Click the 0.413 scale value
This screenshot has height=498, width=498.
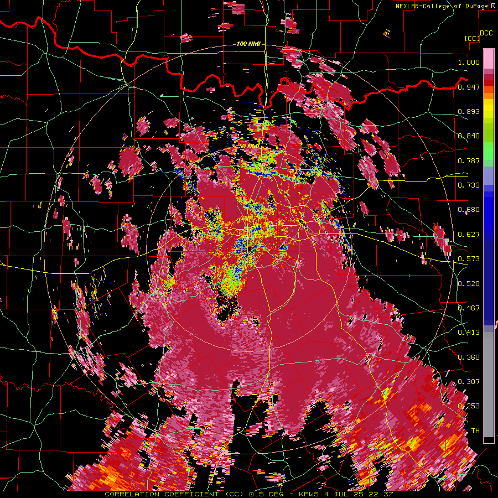pyautogui.click(x=469, y=333)
